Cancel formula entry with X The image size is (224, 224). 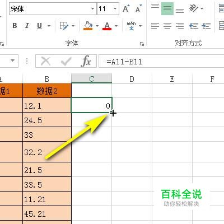(46, 61)
